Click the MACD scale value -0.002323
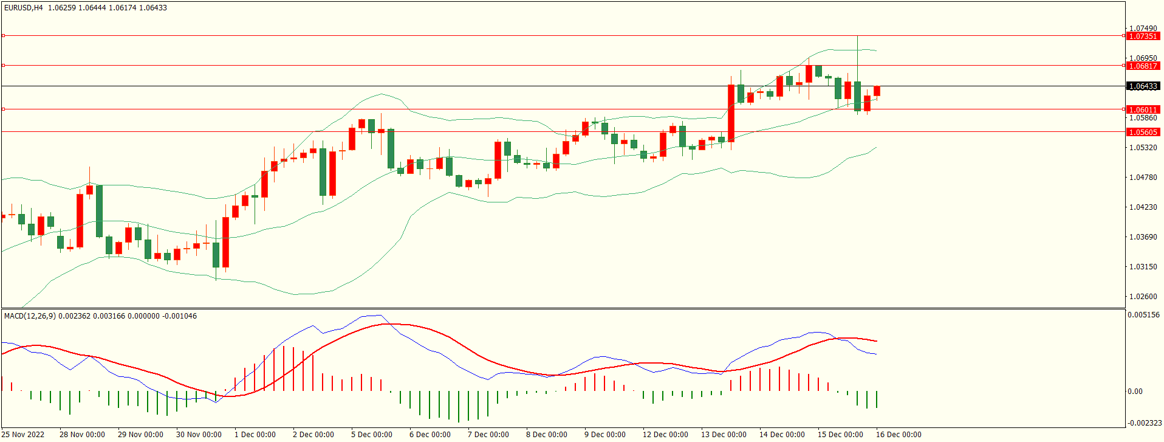This screenshot has height=442, width=1164. [x=1145, y=423]
